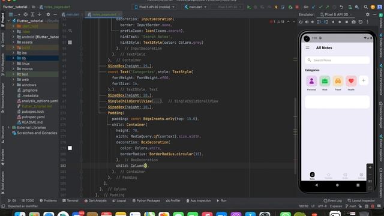Click the Flutter hot reload lightning icon
The height and width of the screenshot is (216, 384).
coord(276,7)
